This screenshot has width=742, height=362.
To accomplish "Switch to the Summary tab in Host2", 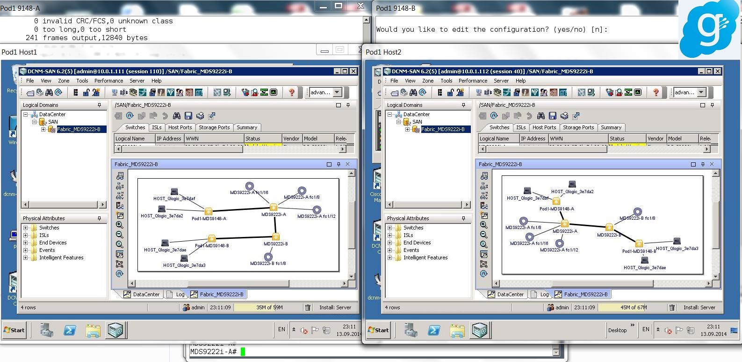I will [x=611, y=127].
